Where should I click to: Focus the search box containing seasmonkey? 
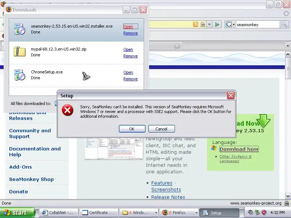(x=258, y=25)
